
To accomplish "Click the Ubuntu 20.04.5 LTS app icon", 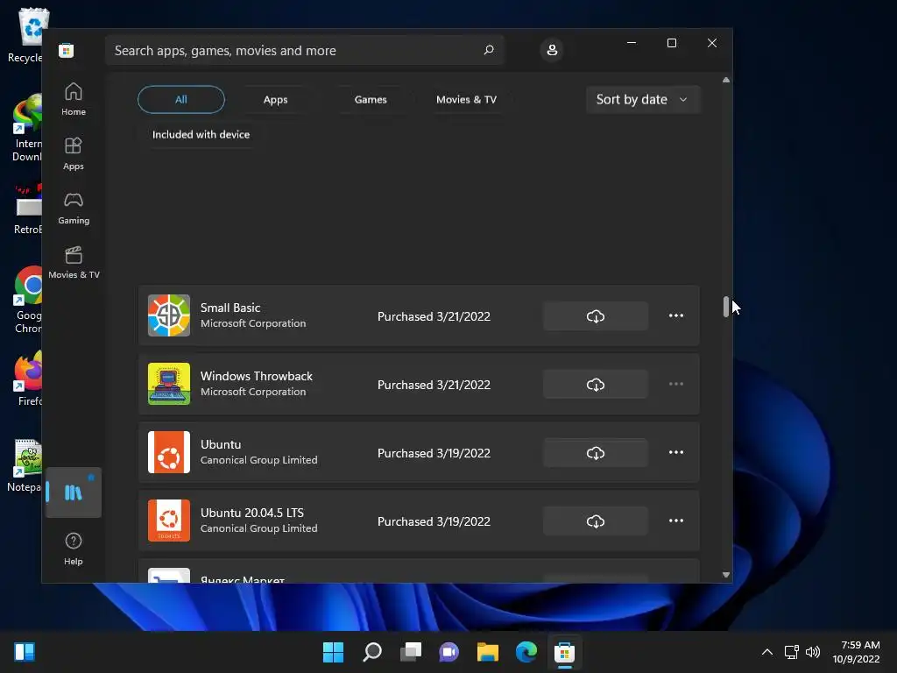I will [169, 521].
